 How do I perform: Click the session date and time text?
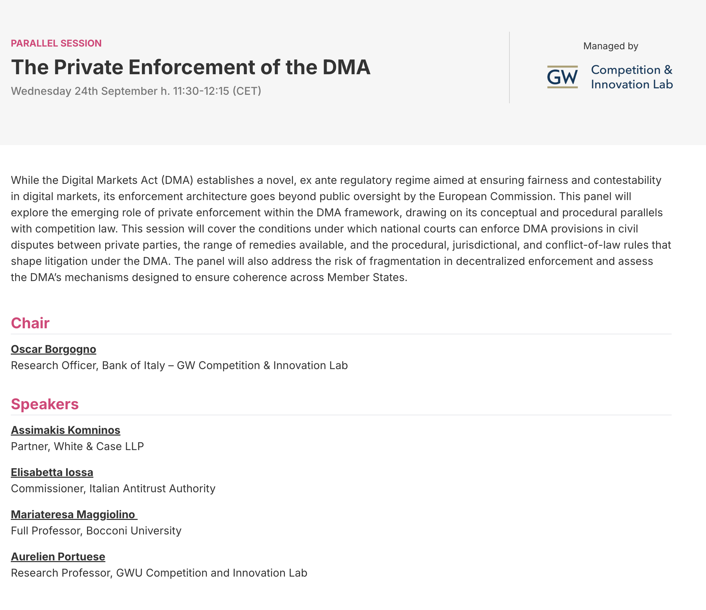tap(136, 91)
